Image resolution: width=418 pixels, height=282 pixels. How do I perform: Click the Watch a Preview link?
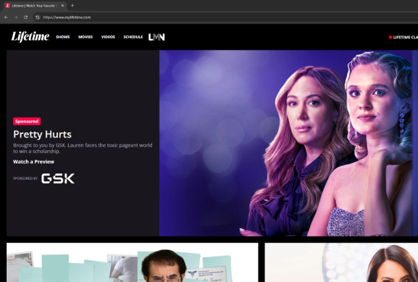click(34, 161)
